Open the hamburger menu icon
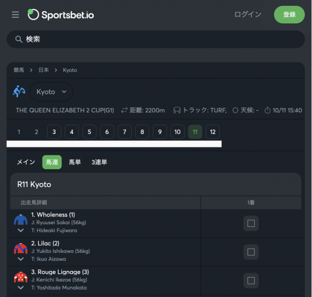This screenshot has width=312, height=297. [x=15, y=15]
